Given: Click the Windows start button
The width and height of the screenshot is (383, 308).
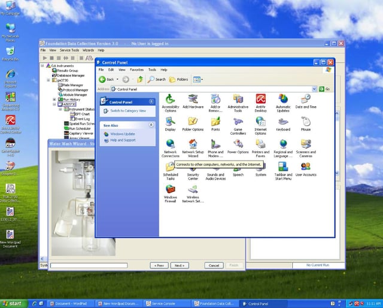Looking at the screenshot, I should (x=14, y=304).
